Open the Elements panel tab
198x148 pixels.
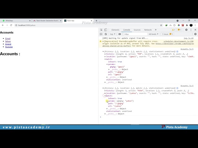115,30
